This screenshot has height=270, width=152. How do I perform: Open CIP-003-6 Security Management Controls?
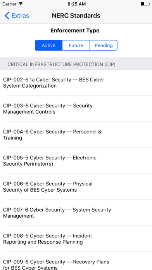click(76, 109)
